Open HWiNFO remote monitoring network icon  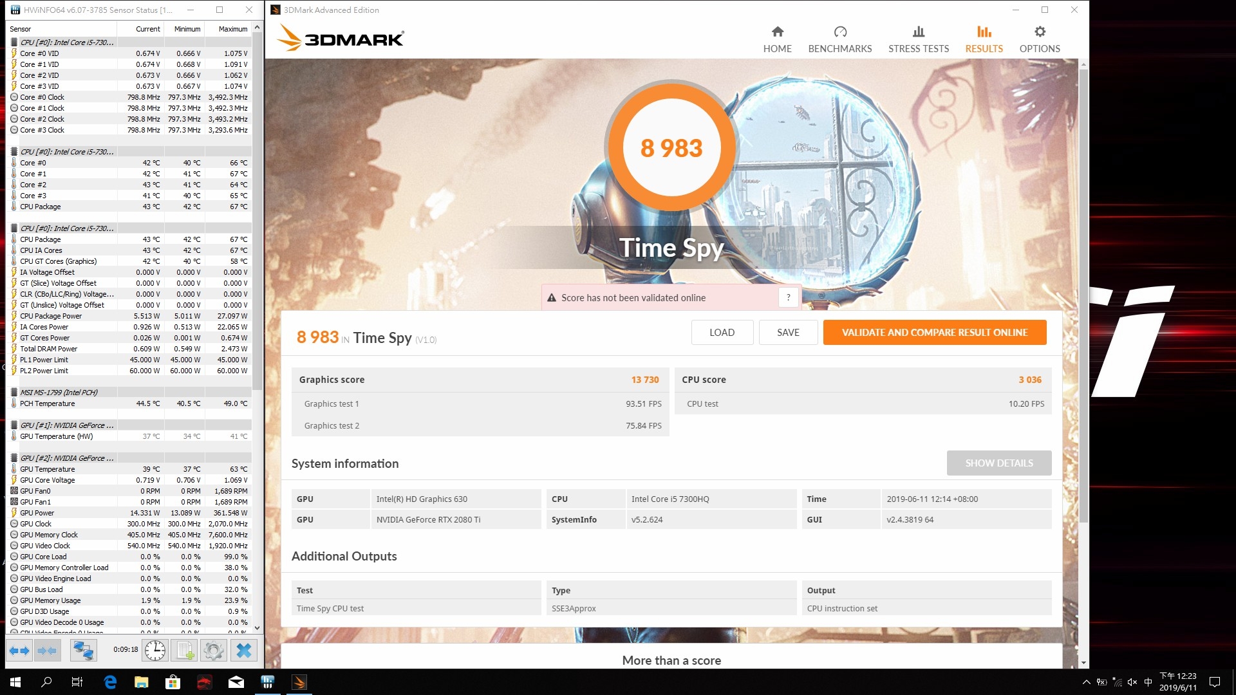83,651
